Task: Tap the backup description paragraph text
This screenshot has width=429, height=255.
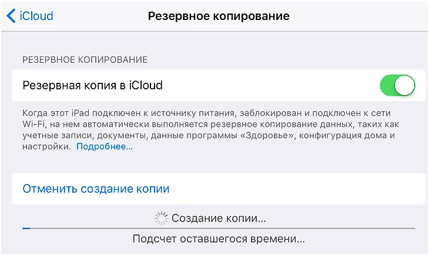Action: click(210, 130)
